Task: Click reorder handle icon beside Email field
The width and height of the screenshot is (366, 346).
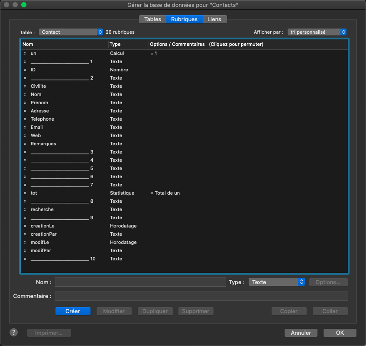Action: [25, 127]
